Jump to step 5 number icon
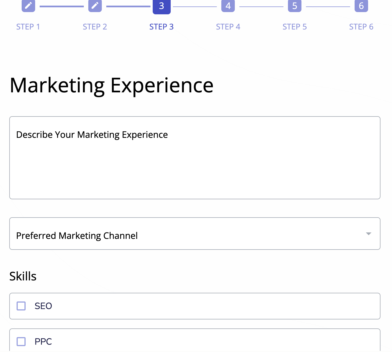Image resolution: width=392 pixels, height=352 pixels. (x=295, y=6)
